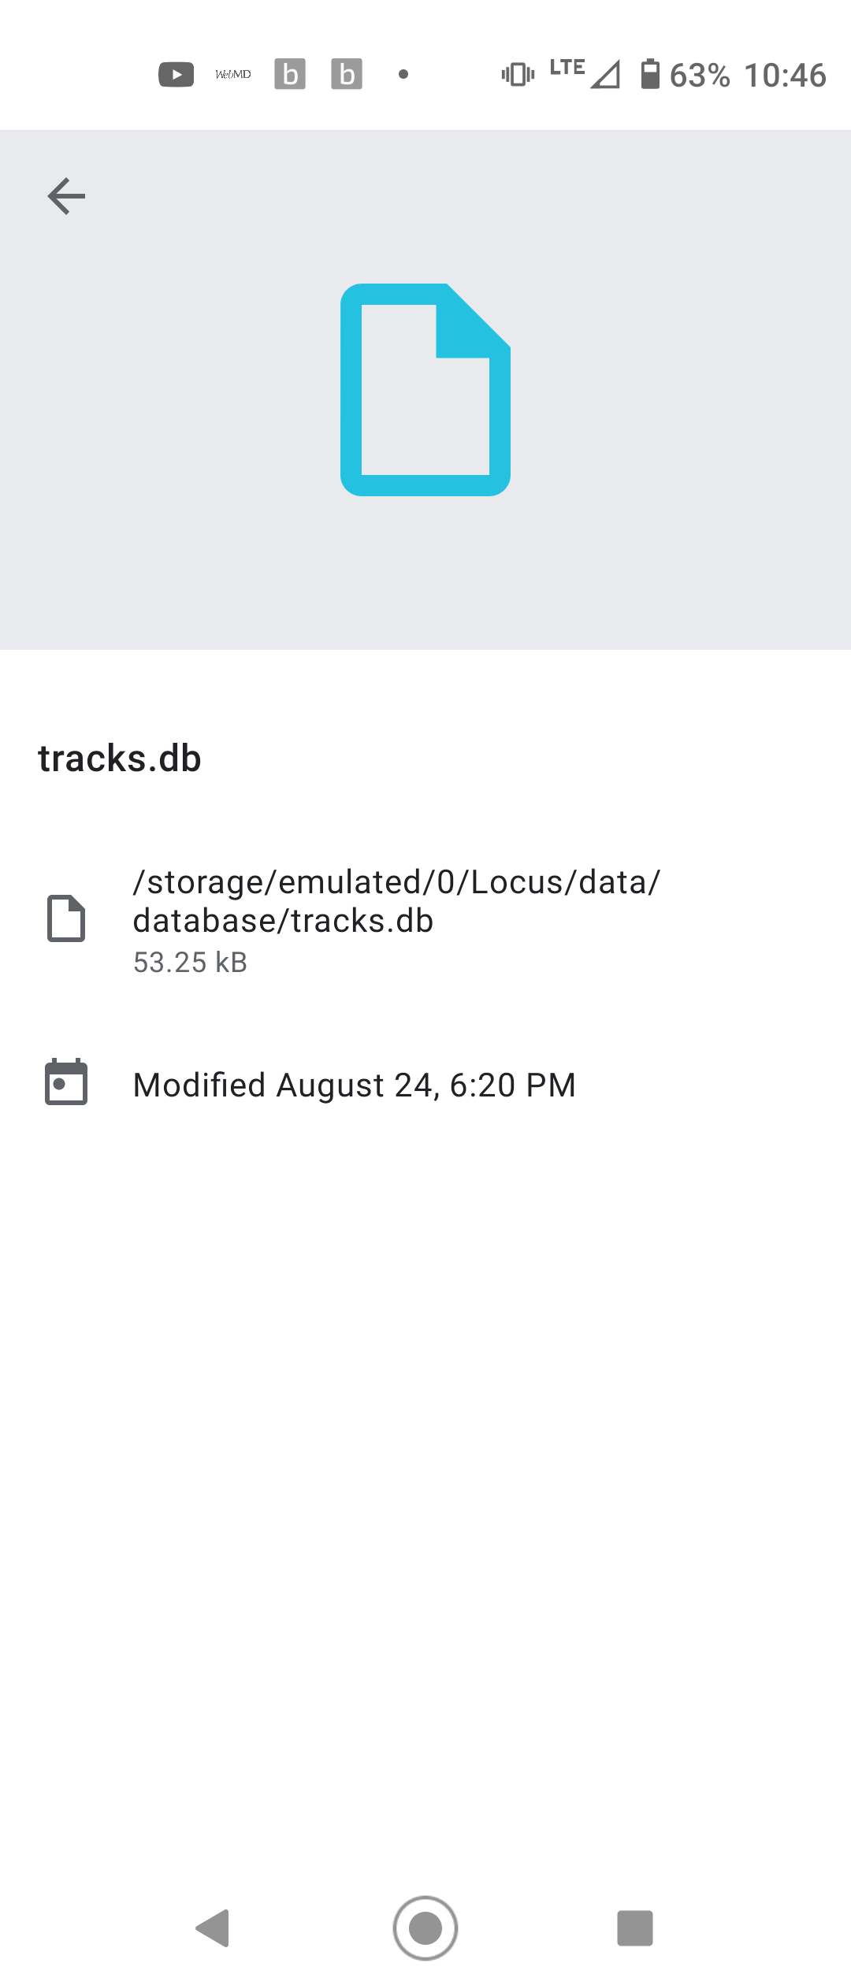The width and height of the screenshot is (851, 1985).
Task: Tap the /storage/emulated/0/Locus file path text
Action: click(x=396, y=901)
